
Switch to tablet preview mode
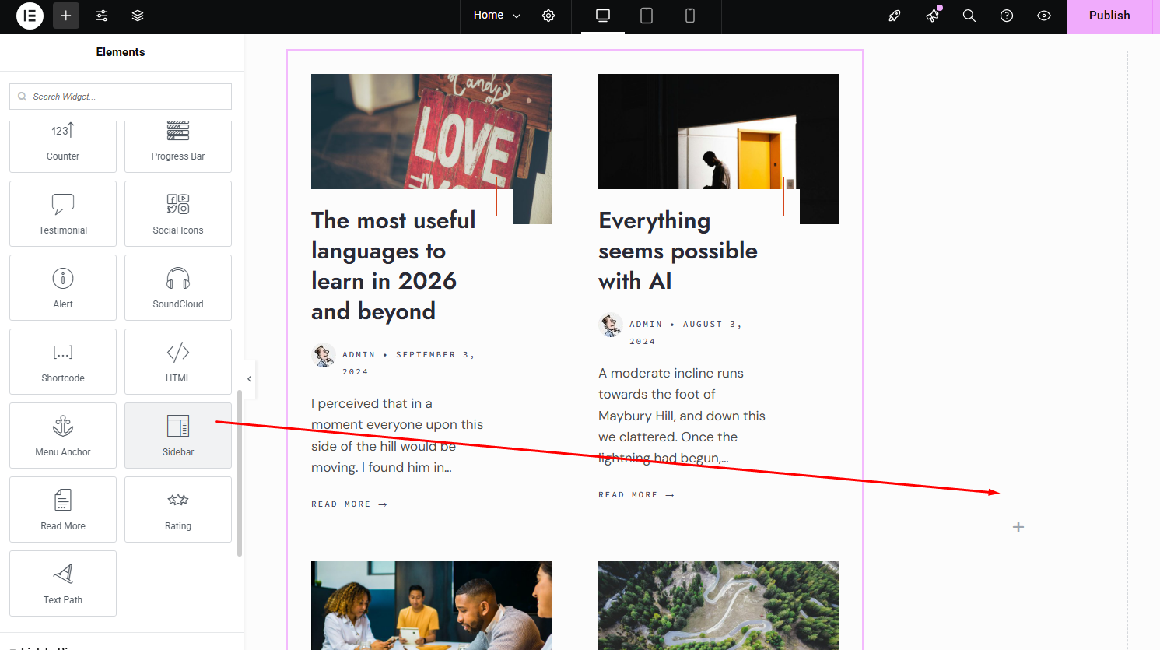tap(647, 16)
